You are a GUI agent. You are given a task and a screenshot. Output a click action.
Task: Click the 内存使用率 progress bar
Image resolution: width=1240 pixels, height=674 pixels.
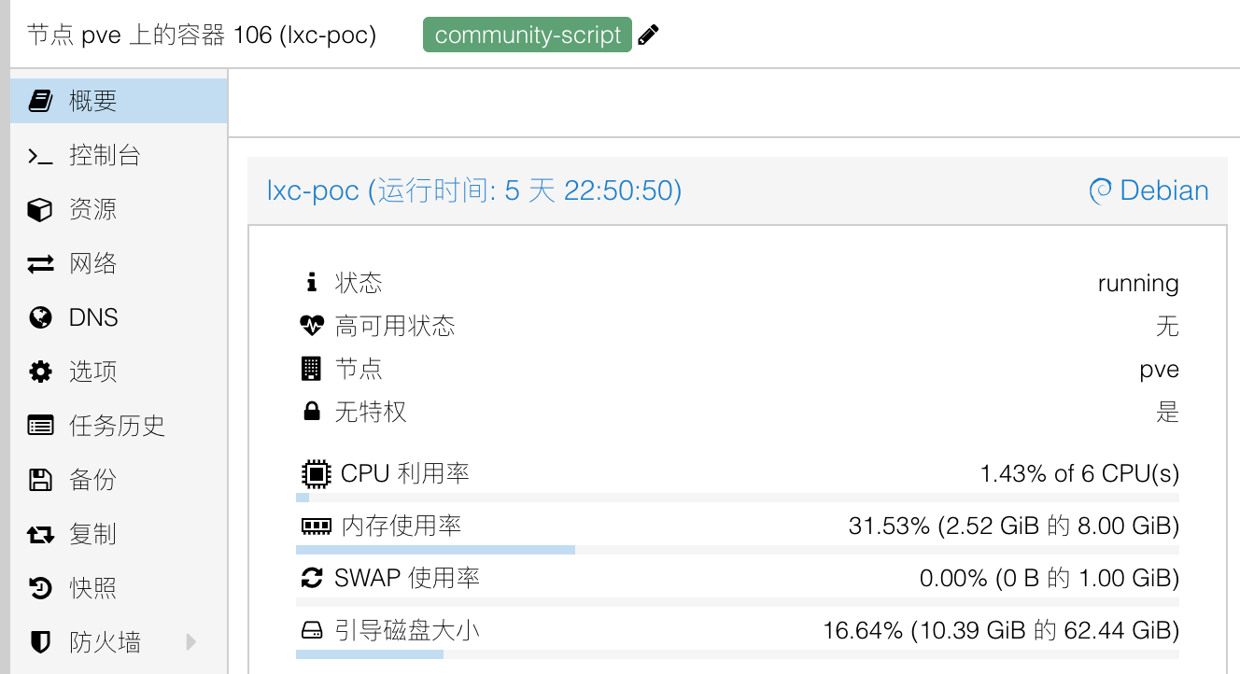(737, 550)
